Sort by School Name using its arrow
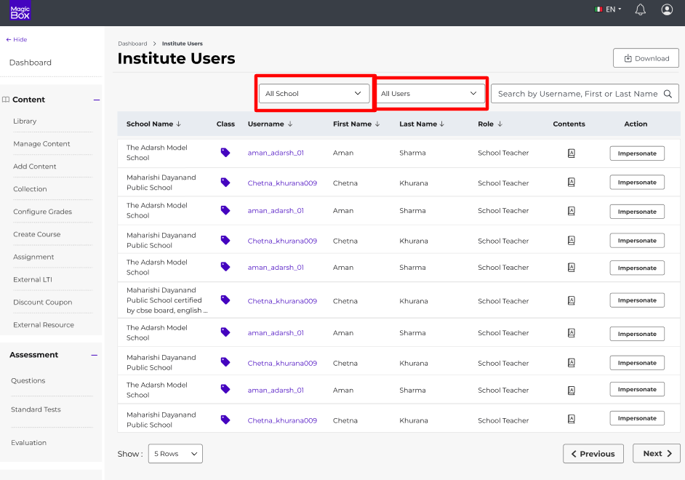The width and height of the screenshot is (685, 480). click(x=179, y=124)
